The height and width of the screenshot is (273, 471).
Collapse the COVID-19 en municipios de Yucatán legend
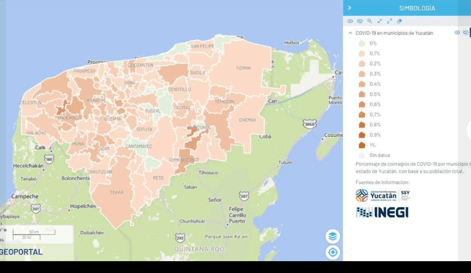[351, 32]
